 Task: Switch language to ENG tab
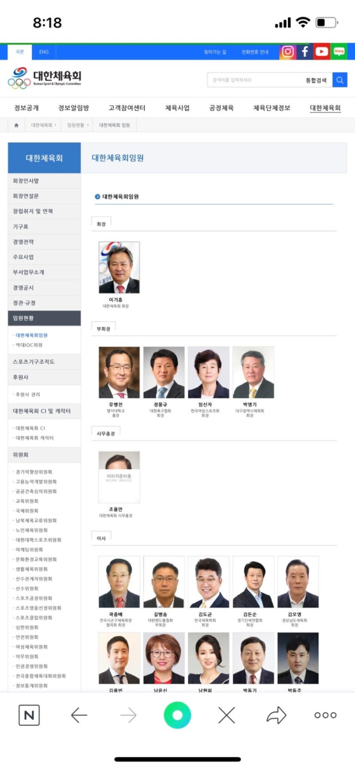coord(44,52)
